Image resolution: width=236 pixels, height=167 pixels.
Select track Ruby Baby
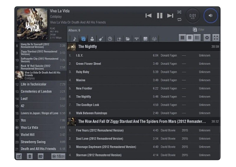(144, 72)
